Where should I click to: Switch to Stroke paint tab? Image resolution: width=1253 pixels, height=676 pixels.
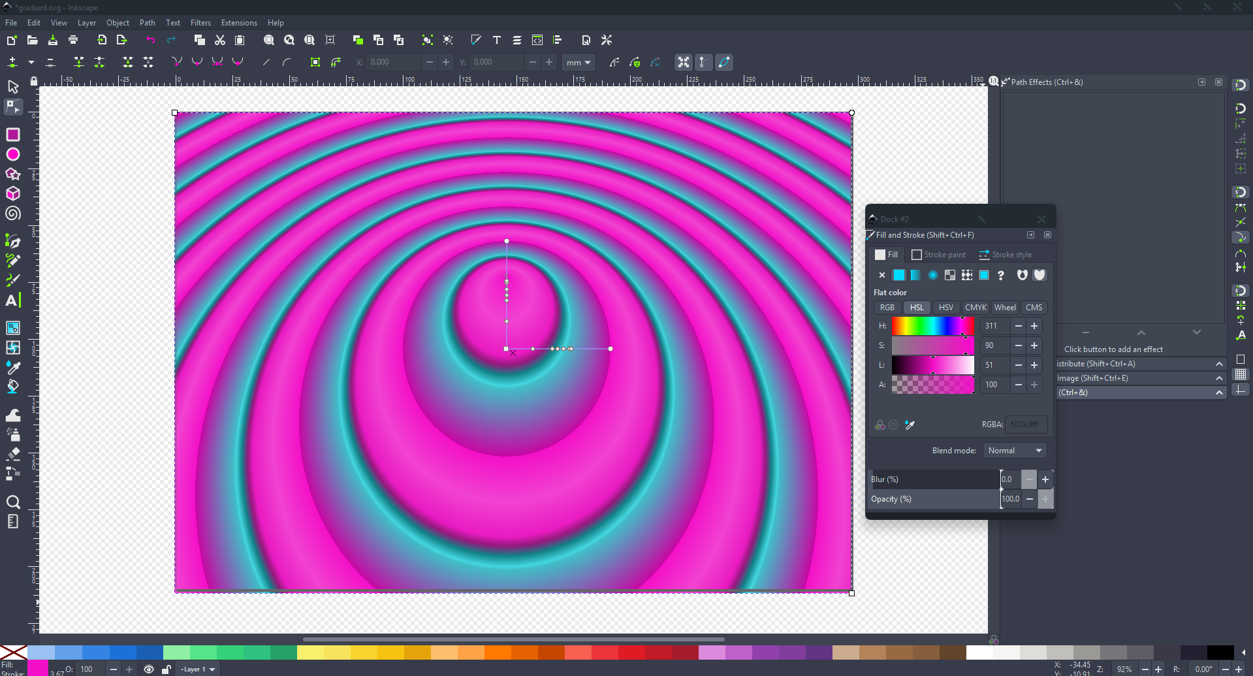pos(939,255)
